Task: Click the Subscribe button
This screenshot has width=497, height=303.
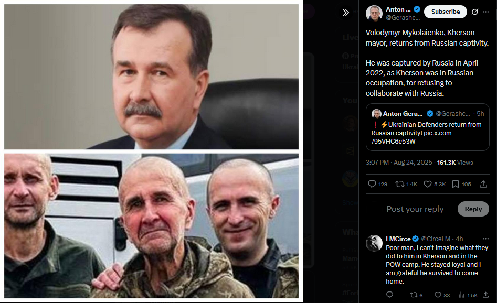Action: tap(446, 12)
